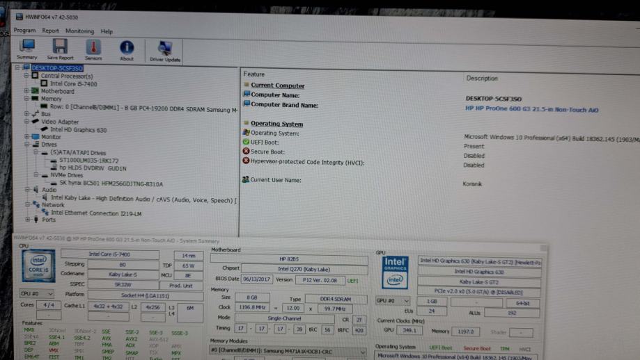Select Intel Ethernet Connection I219-LM item
The image size is (640, 360).
[96, 213]
